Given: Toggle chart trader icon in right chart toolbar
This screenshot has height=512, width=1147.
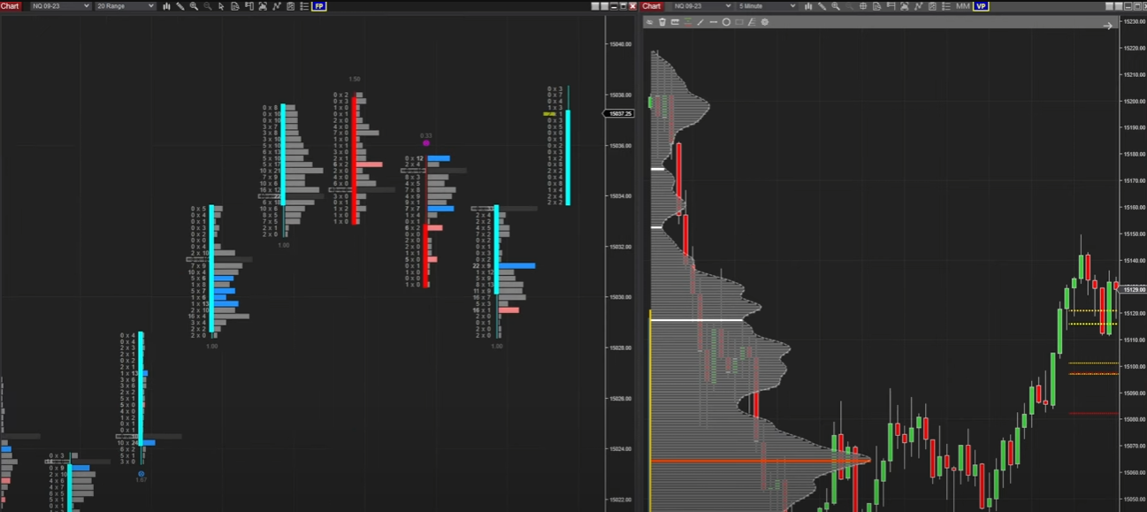Looking at the screenshot, I should pyautogui.click(x=891, y=6).
